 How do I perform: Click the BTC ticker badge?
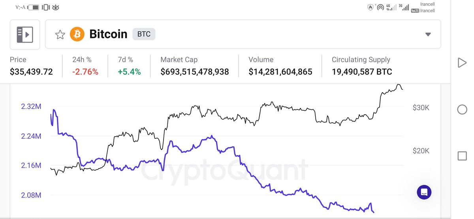[144, 34]
